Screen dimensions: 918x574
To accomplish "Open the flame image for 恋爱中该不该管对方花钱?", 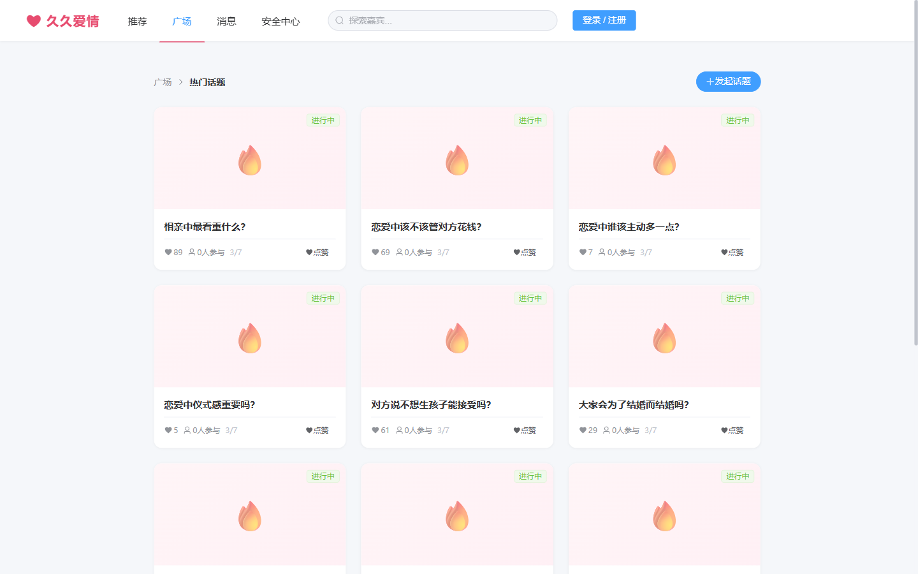I will point(457,160).
